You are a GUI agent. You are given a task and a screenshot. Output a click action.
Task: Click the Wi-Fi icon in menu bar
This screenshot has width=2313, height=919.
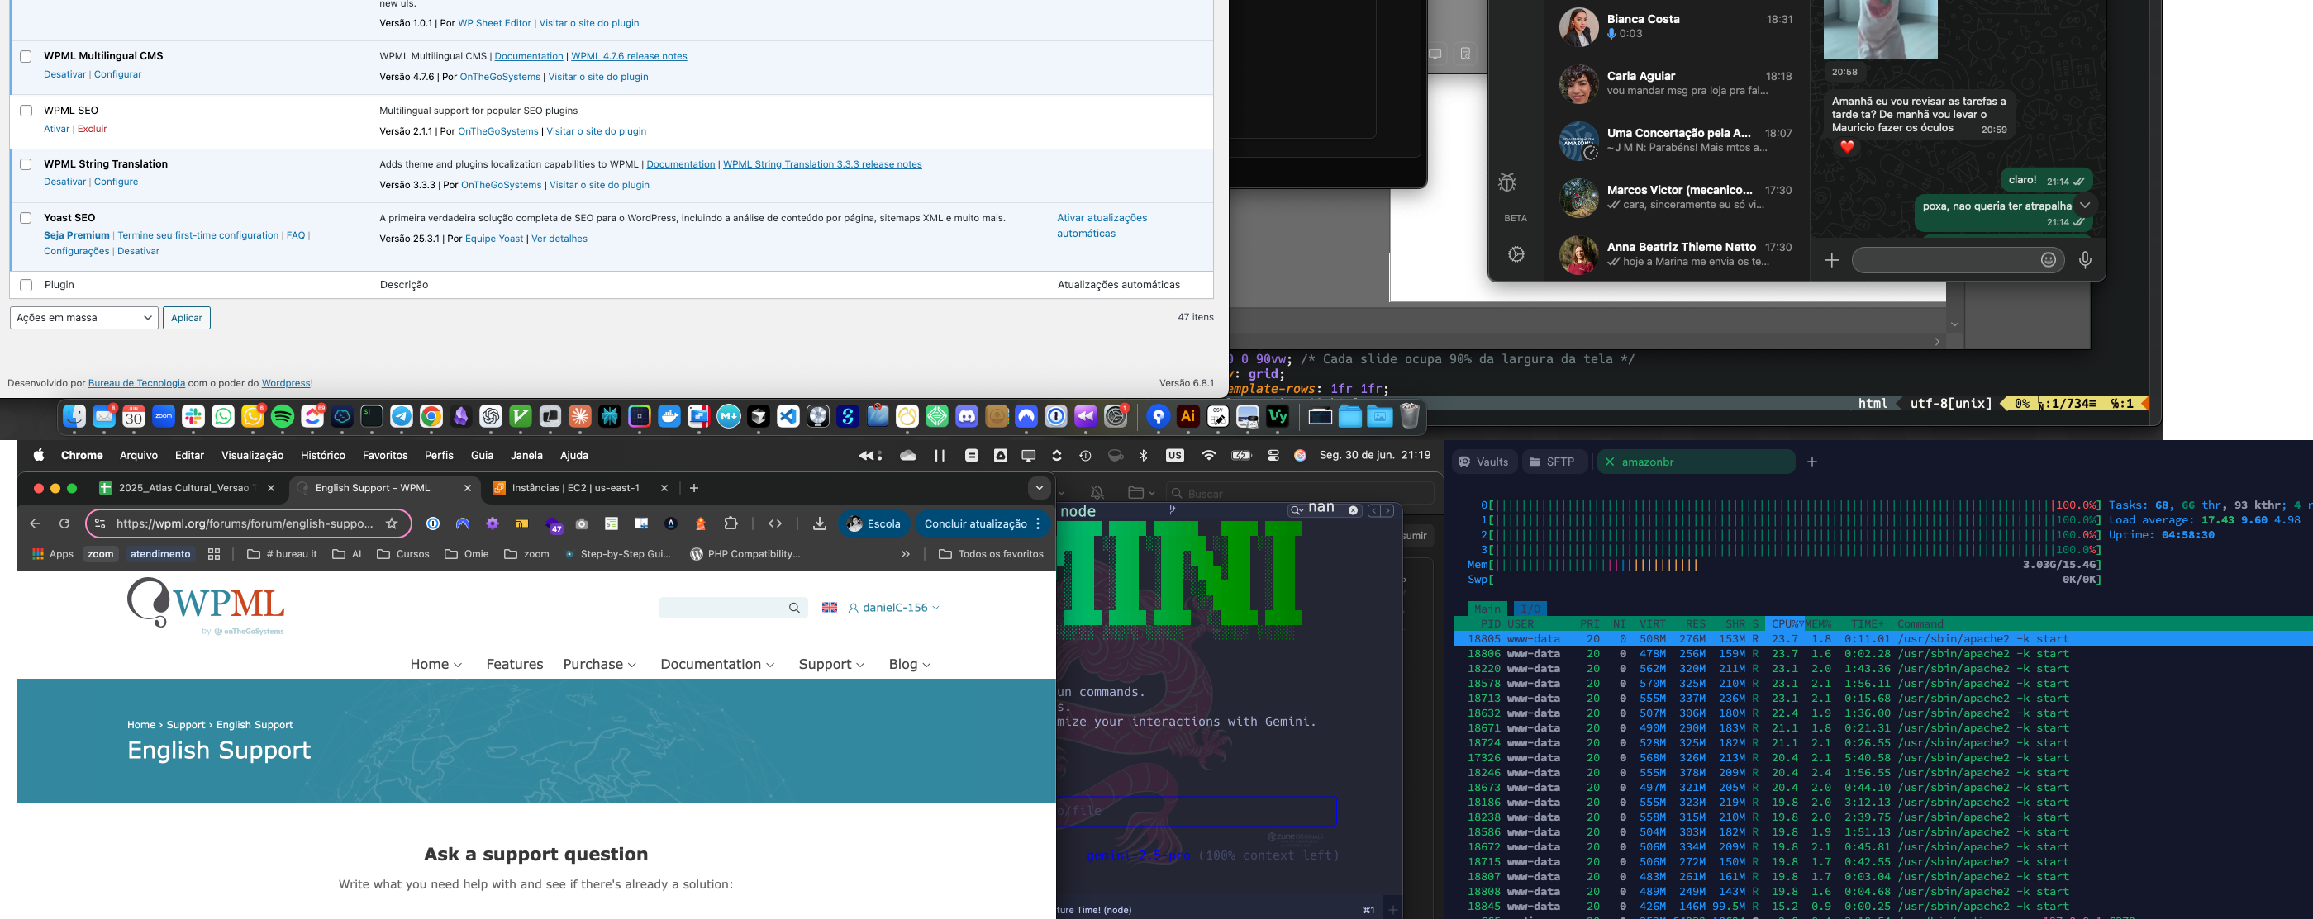click(1209, 455)
